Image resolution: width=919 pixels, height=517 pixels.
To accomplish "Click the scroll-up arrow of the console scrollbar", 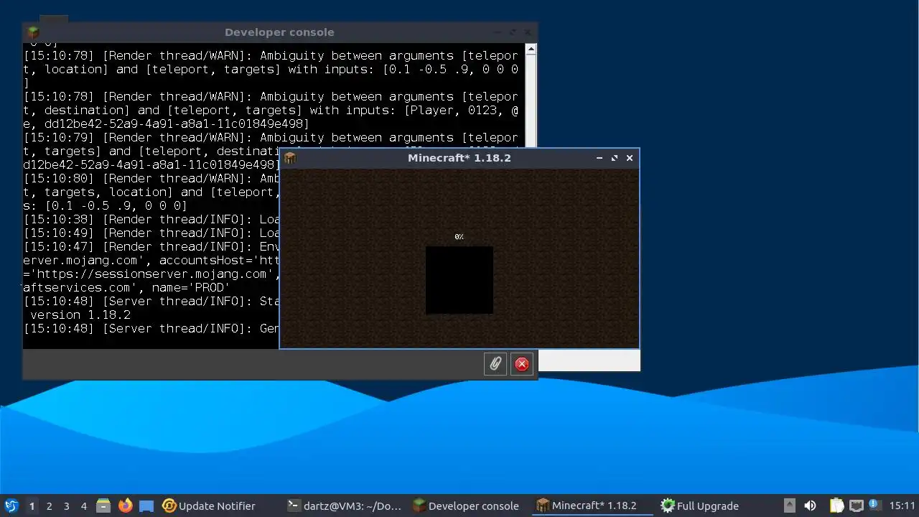I will coord(531,50).
